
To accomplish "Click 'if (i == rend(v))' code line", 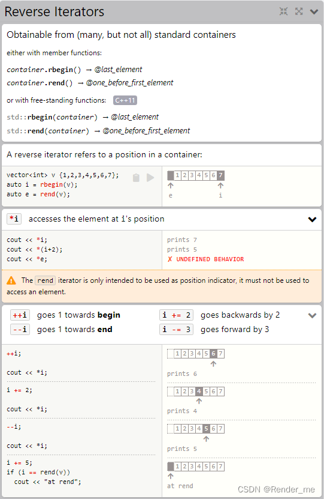I will click(38, 472).
